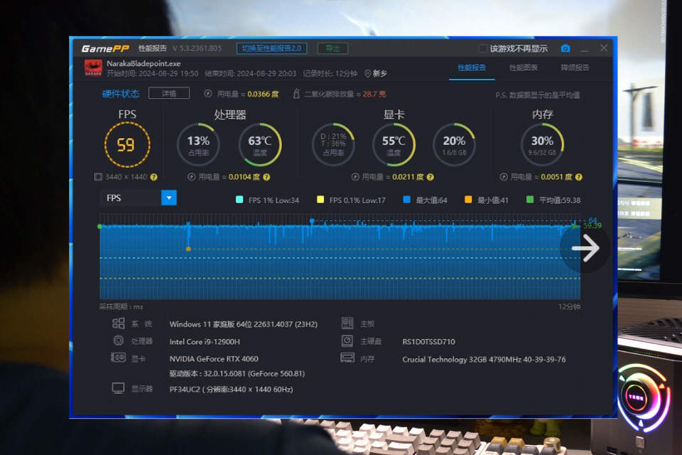Click the processor 63°C temperature gauge
The height and width of the screenshot is (455, 682).
260,144
